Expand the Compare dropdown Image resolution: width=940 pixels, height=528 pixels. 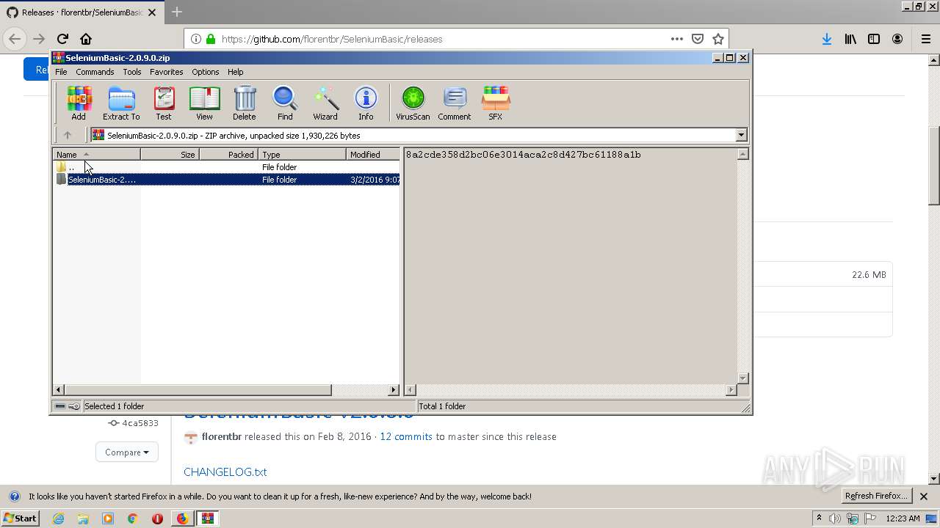[x=127, y=452]
